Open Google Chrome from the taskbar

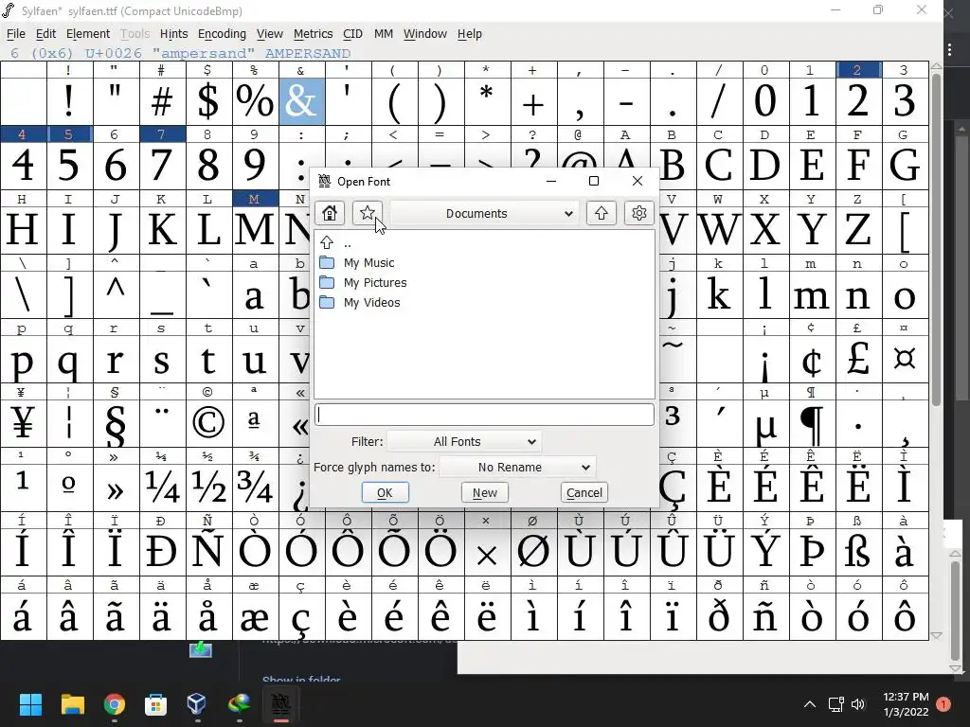[115, 704]
